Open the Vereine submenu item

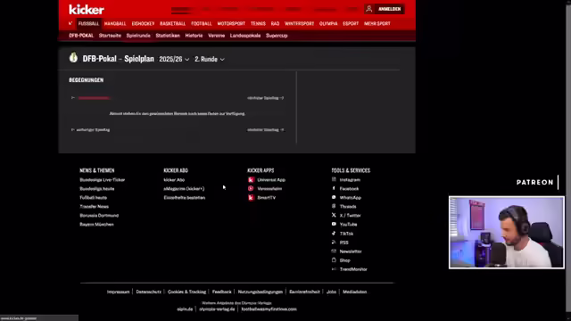tap(216, 36)
